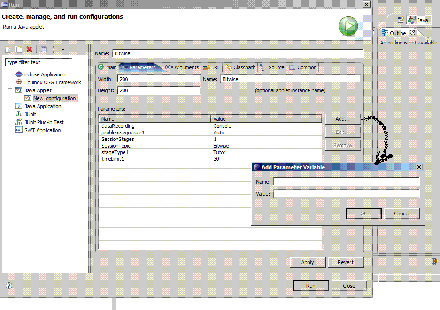Image resolution: width=440 pixels, height=310 pixels.
Task: Click the type filter text field
Action: pyautogui.click(x=39, y=62)
